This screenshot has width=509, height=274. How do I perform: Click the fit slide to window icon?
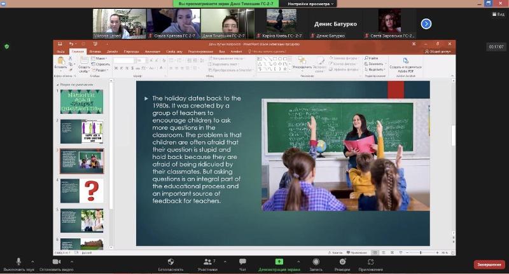click(x=453, y=252)
